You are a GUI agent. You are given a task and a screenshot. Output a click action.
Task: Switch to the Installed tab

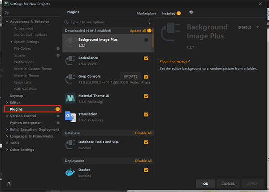169,13
